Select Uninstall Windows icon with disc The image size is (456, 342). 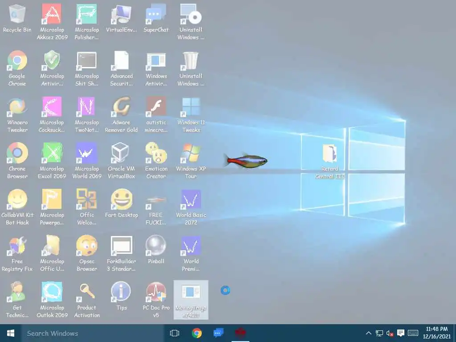coord(191,22)
